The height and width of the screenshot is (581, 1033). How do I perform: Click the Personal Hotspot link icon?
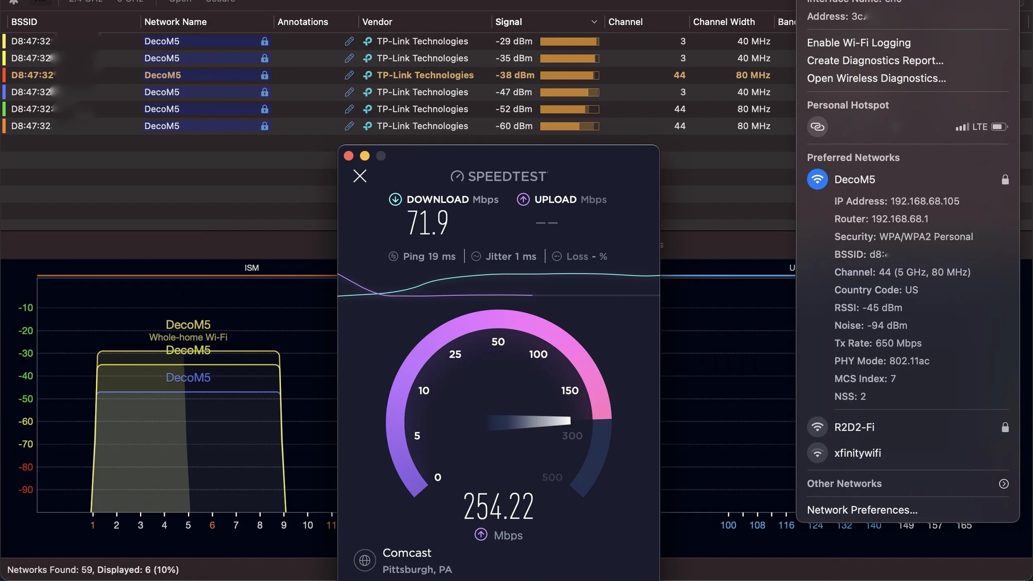pos(817,126)
